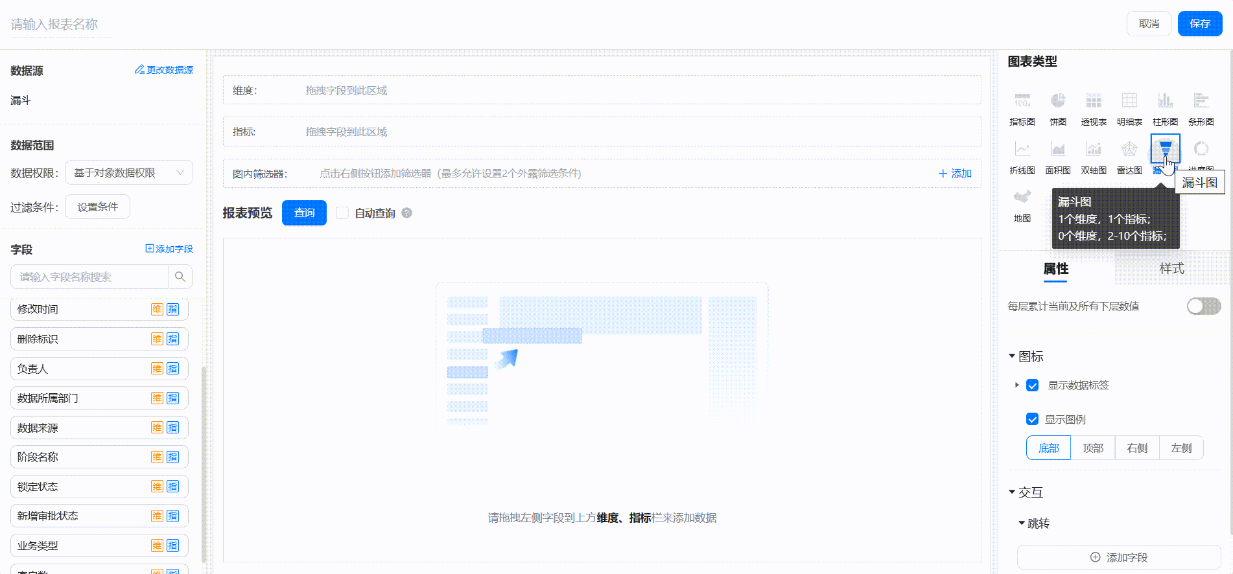Collapse the 跳转 section

1022,523
